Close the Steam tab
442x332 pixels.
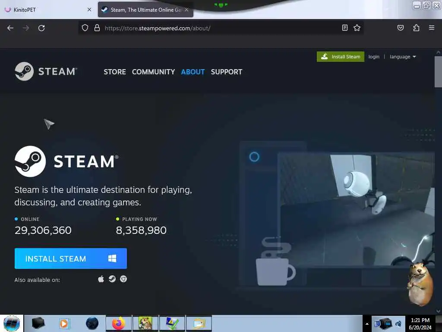[x=186, y=10]
